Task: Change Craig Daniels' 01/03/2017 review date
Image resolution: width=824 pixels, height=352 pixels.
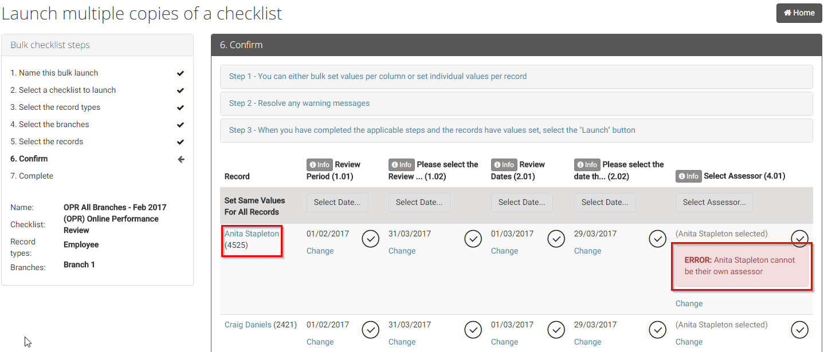Action: click(504, 342)
